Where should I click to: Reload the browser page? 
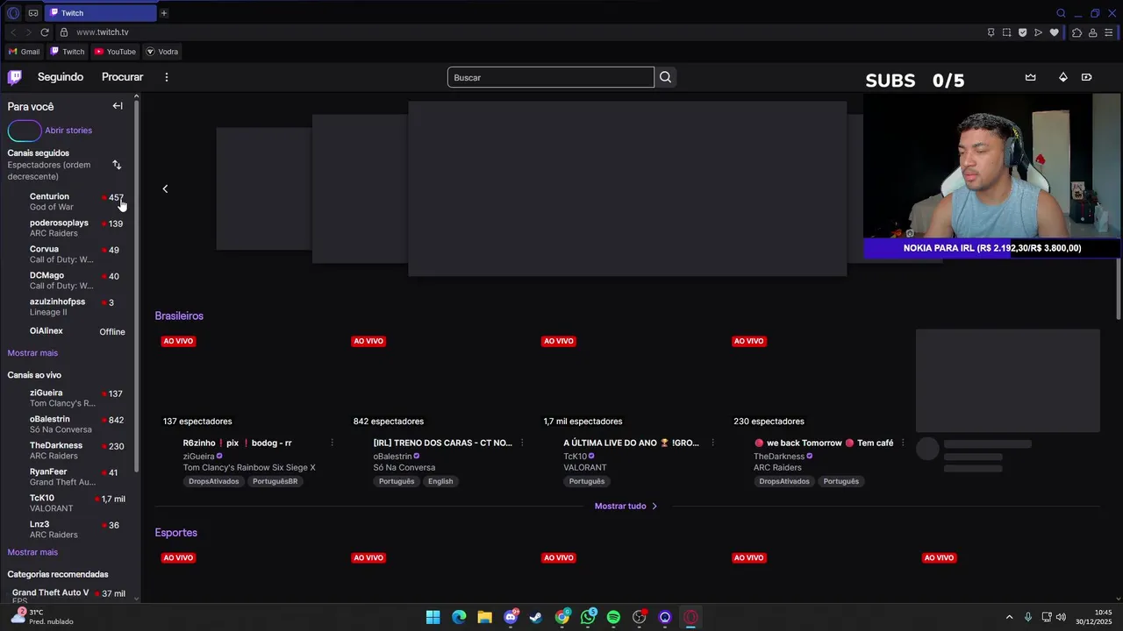[45, 32]
